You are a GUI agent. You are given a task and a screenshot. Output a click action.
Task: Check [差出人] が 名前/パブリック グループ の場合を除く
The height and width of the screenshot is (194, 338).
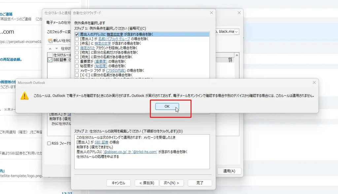[x=77, y=39]
